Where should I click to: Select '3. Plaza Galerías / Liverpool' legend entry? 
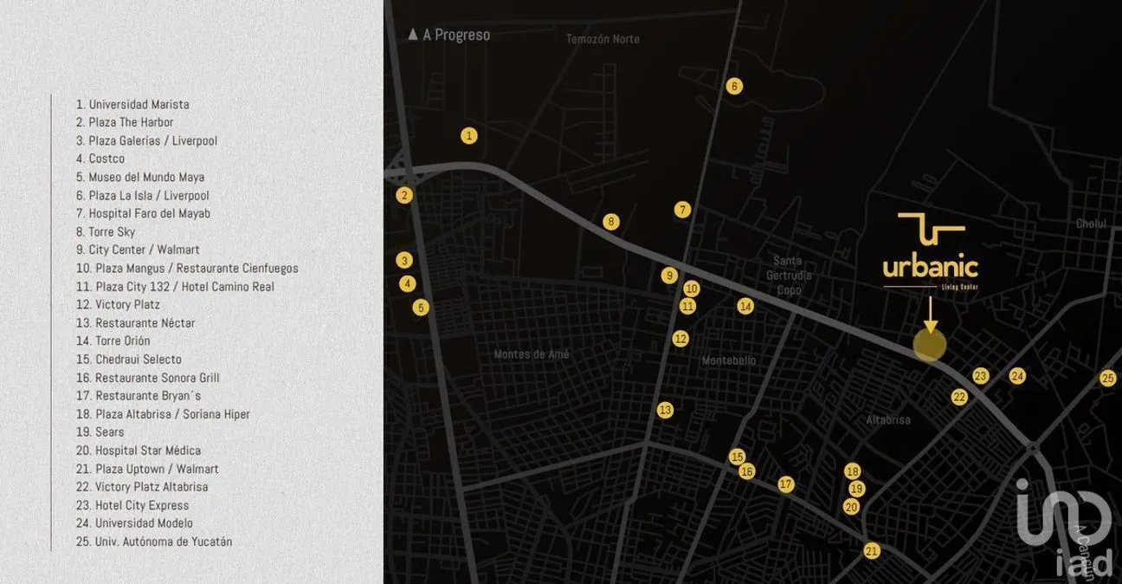click(146, 140)
